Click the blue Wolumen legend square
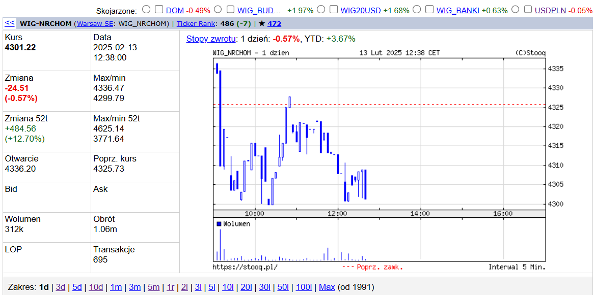Viewport: 595px width, 295px height. (219, 224)
